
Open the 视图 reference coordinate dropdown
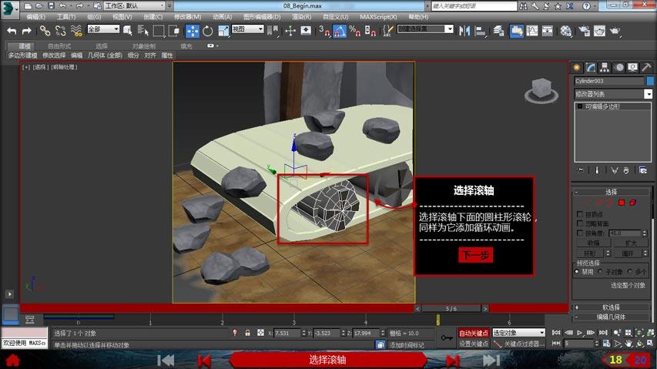pyautogui.click(x=248, y=29)
